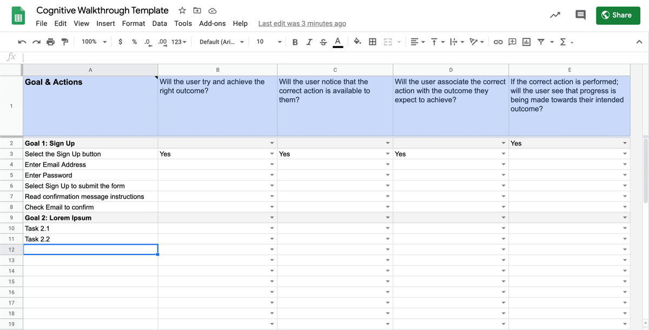Image resolution: width=649 pixels, height=330 pixels.
Task: Expand dropdown arrow in cell B3
Action: point(272,154)
